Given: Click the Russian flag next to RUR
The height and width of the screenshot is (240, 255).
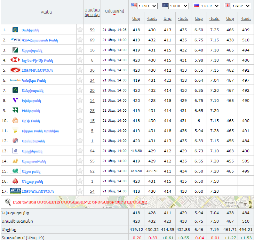Looking at the screenshot, I should (197, 5).
